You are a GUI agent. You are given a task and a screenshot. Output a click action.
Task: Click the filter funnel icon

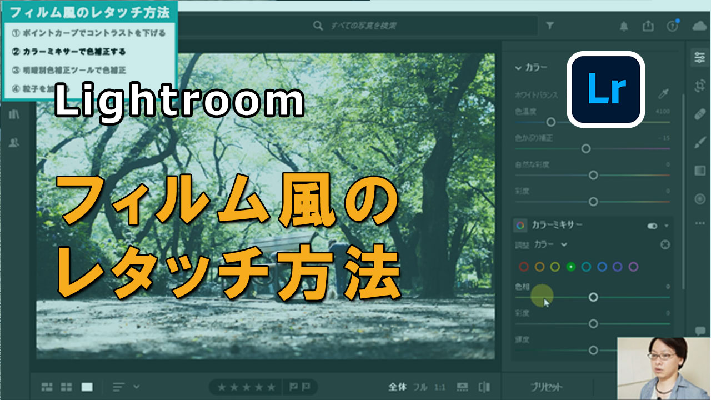pos(549,26)
